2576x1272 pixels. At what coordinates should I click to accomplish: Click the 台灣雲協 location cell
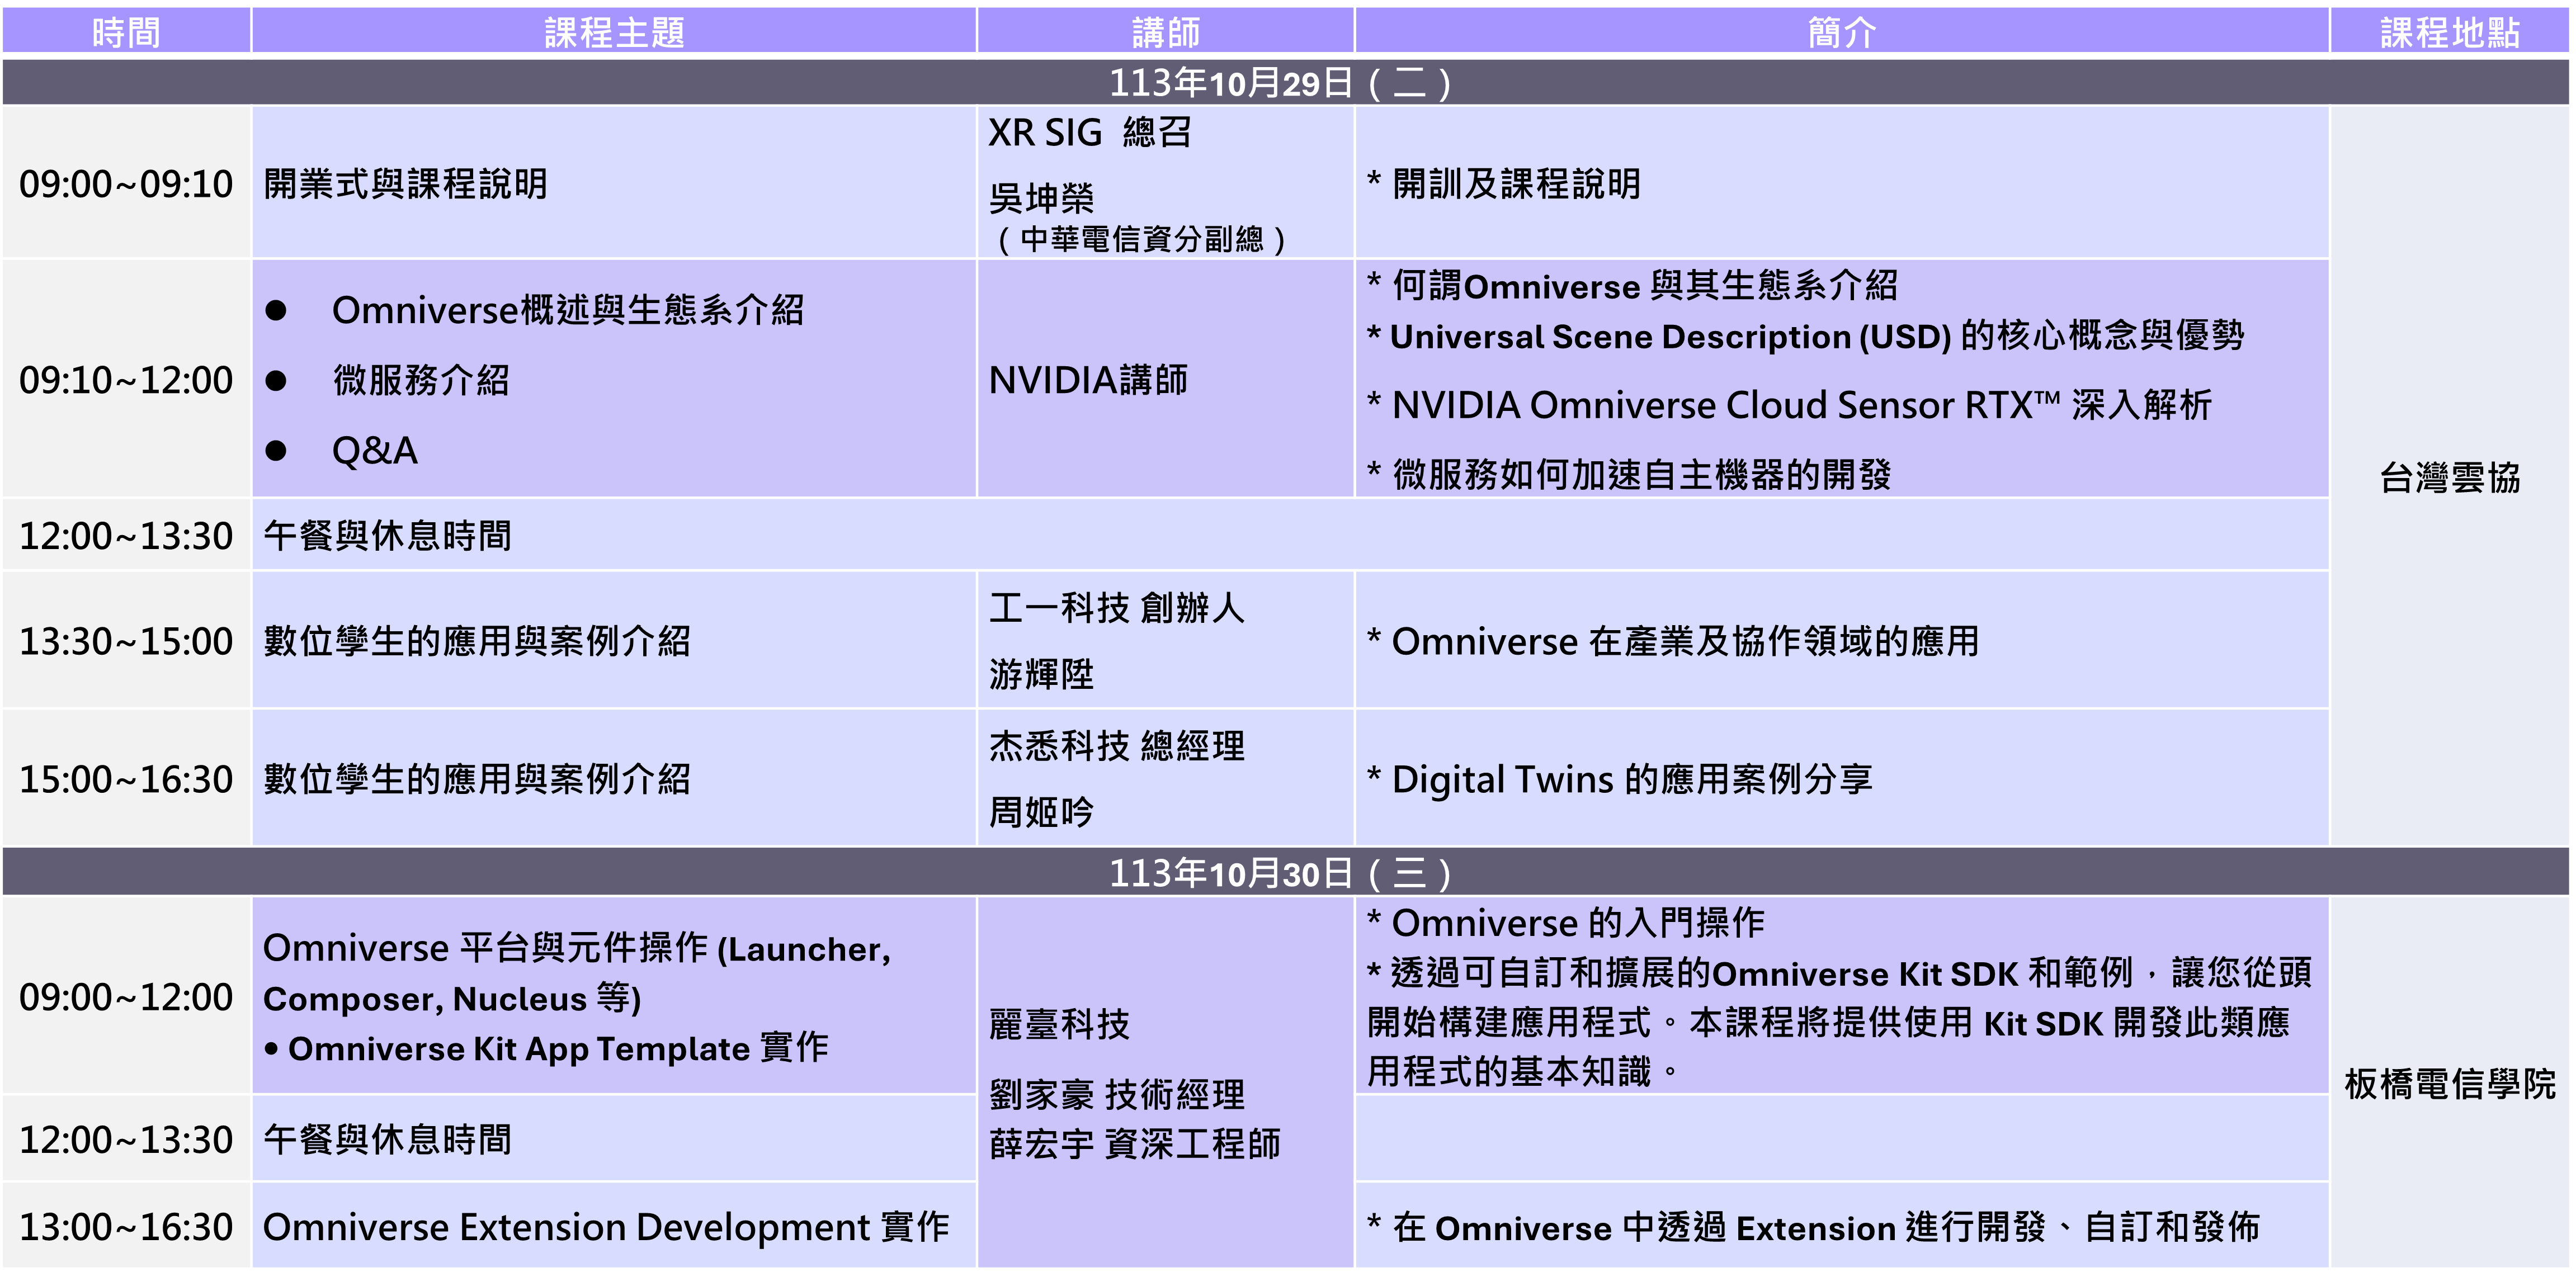tap(2449, 478)
